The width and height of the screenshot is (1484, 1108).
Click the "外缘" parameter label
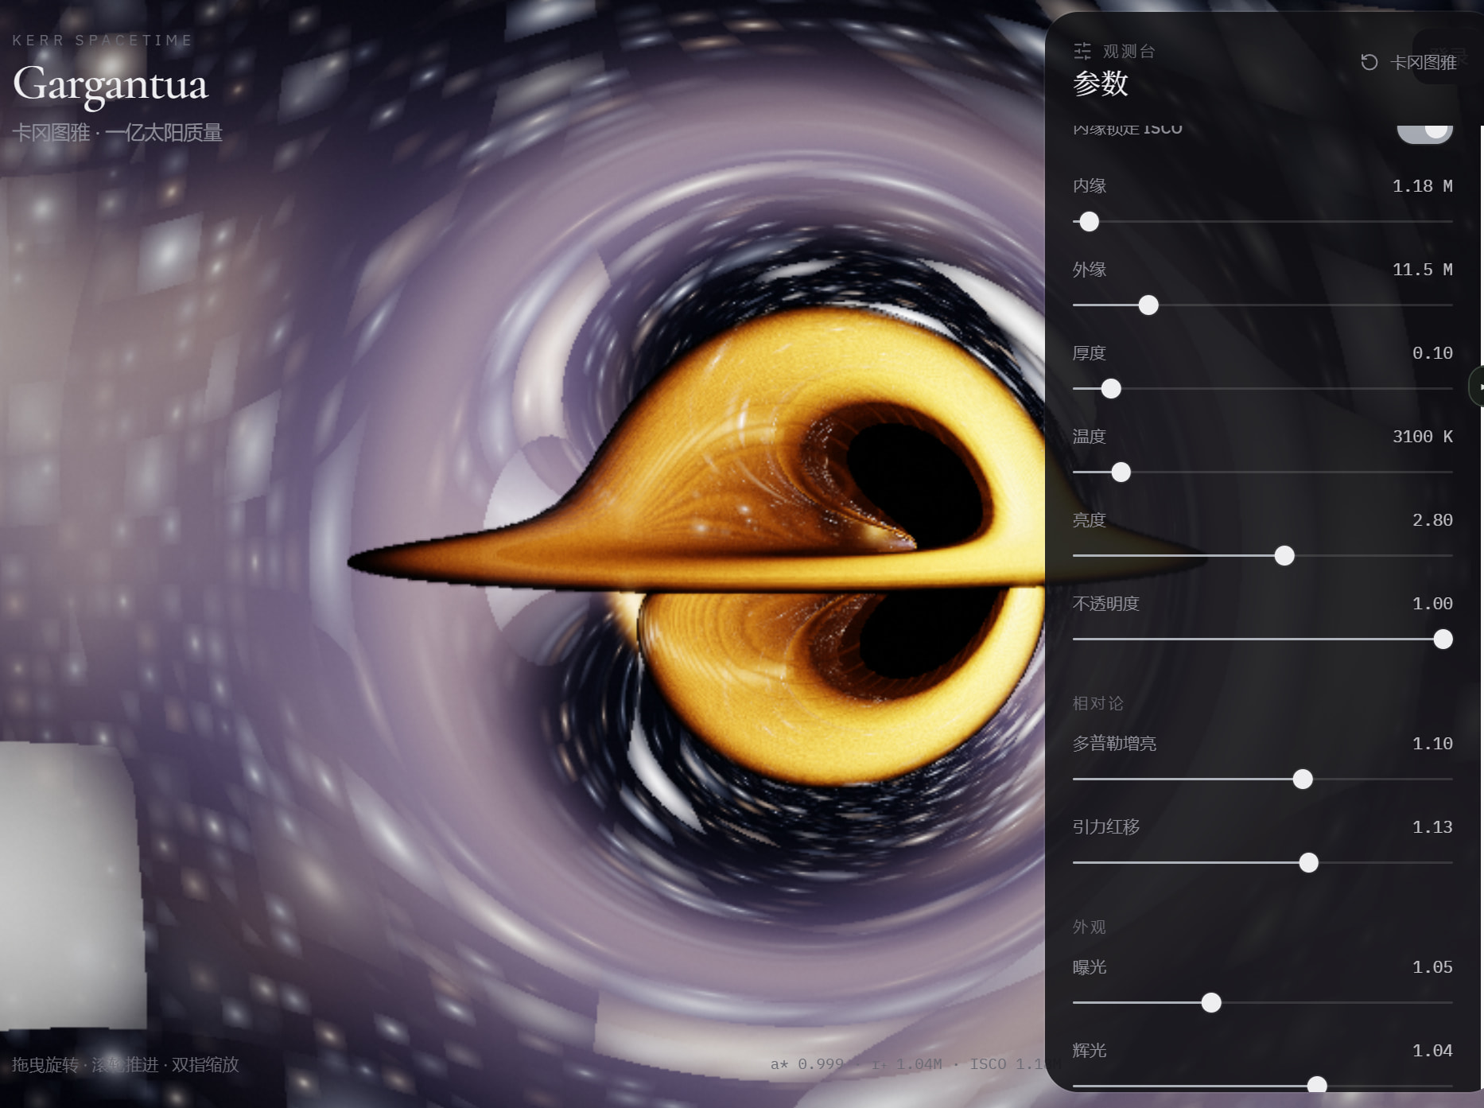[x=1090, y=270]
